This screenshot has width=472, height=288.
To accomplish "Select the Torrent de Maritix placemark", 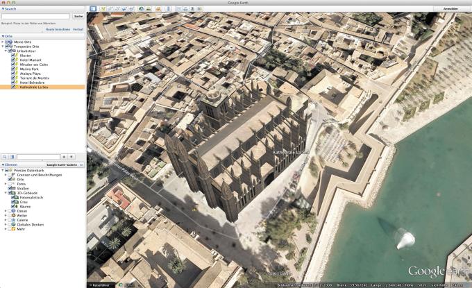I will [34, 78].
